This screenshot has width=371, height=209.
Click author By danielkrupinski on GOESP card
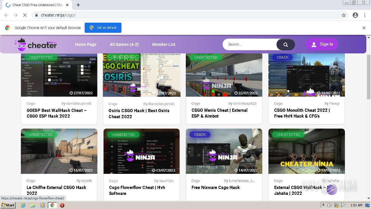click(x=77, y=103)
